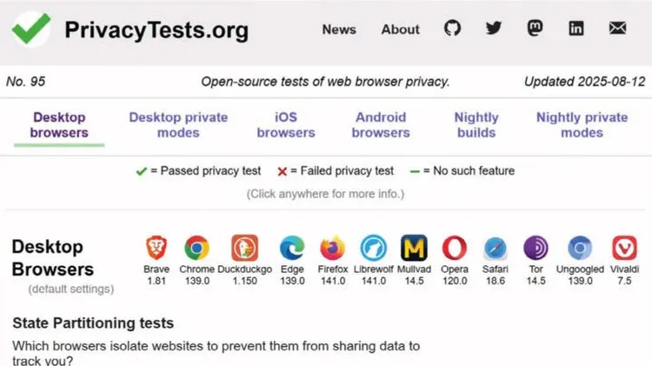Select the Vivaldi browser icon
Viewport: 652px width, 366px height.
(x=624, y=248)
